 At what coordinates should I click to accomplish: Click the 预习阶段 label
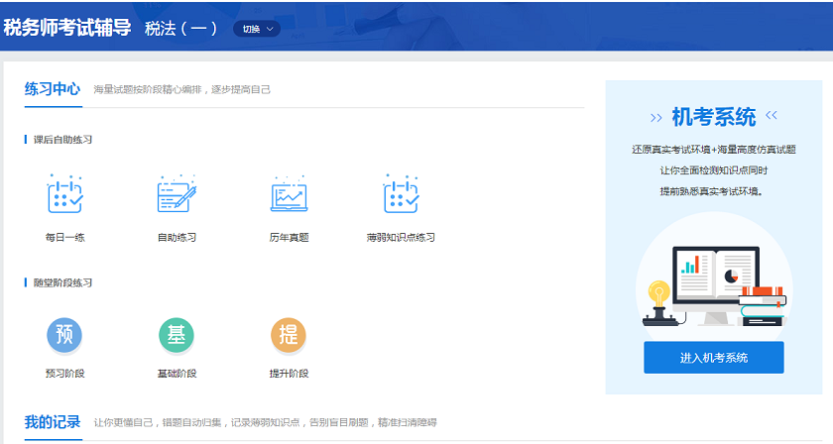[x=64, y=374]
